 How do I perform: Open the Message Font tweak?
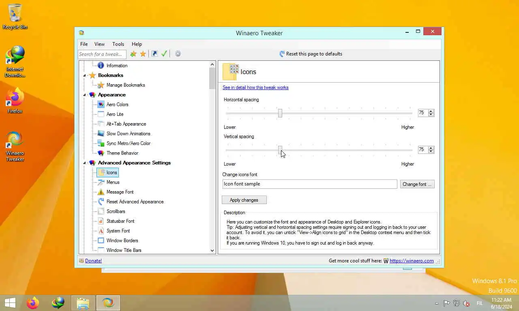click(120, 192)
